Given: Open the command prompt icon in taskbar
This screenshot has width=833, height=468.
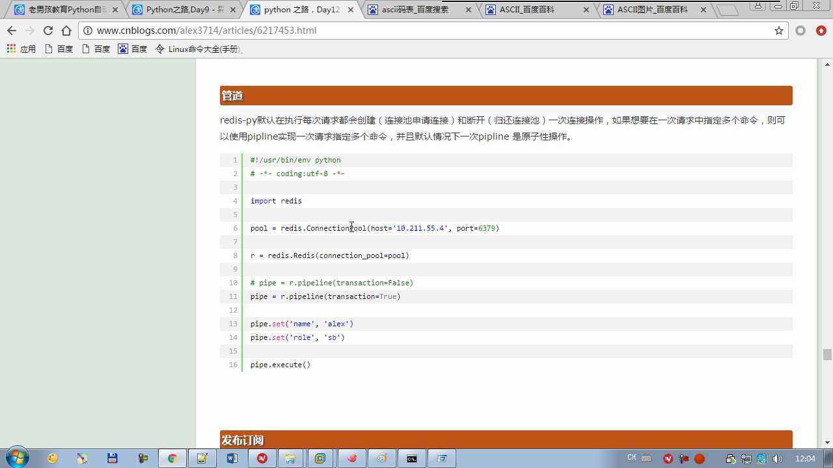Looking at the screenshot, I should tap(412, 458).
